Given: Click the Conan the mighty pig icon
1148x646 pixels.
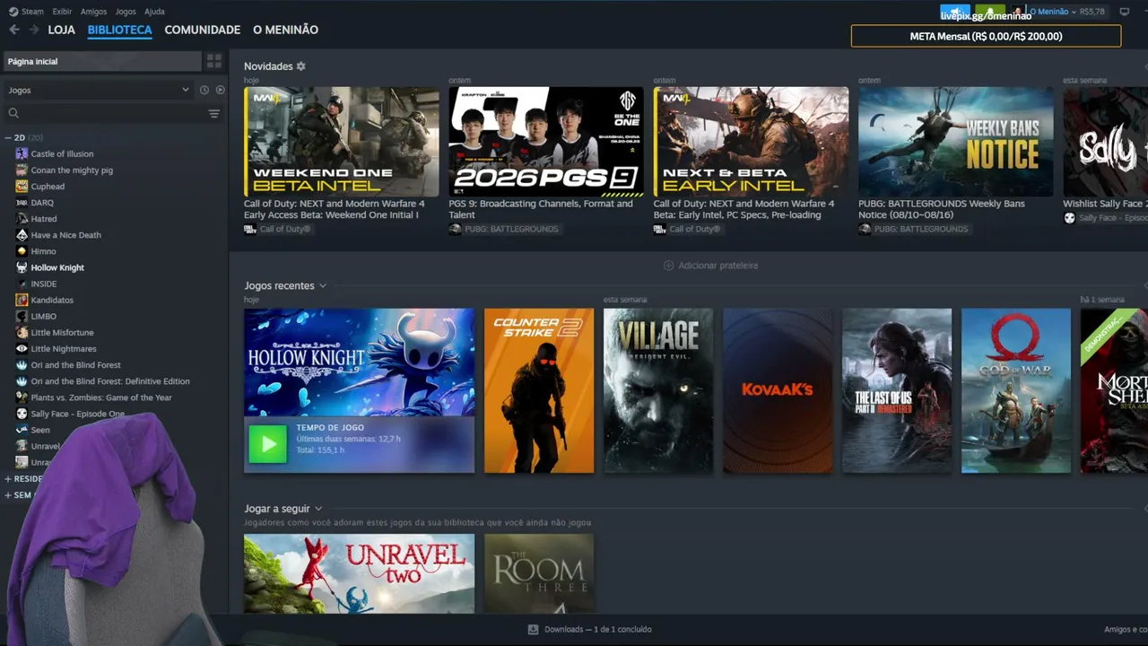Looking at the screenshot, I should pos(22,170).
